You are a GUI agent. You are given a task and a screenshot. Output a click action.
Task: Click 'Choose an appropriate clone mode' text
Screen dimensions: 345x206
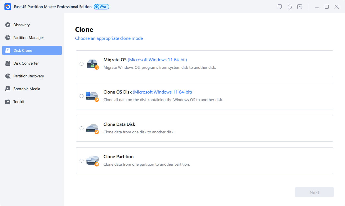(x=109, y=38)
